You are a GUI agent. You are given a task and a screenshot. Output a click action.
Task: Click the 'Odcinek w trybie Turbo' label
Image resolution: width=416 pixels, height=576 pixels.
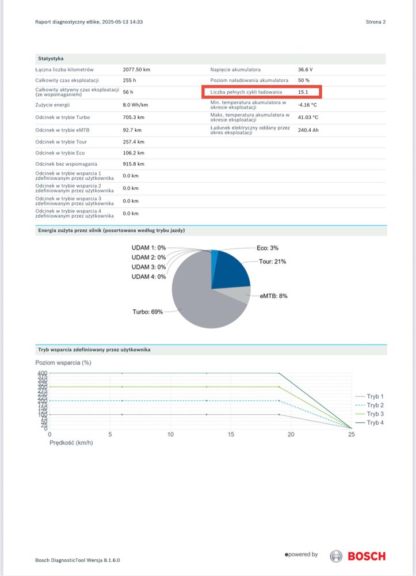[63, 117]
